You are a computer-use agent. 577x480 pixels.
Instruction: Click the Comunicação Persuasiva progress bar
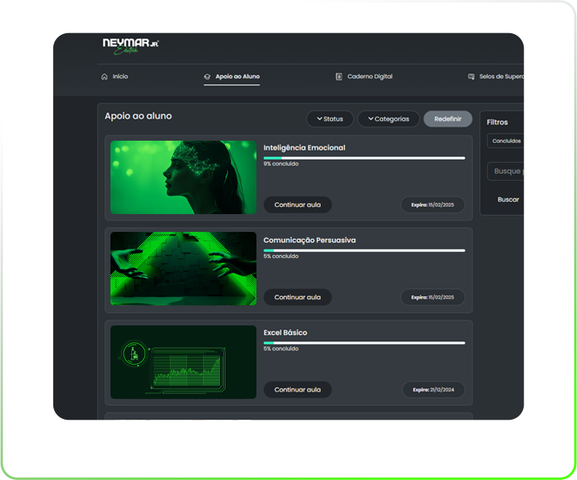pyautogui.click(x=365, y=250)
